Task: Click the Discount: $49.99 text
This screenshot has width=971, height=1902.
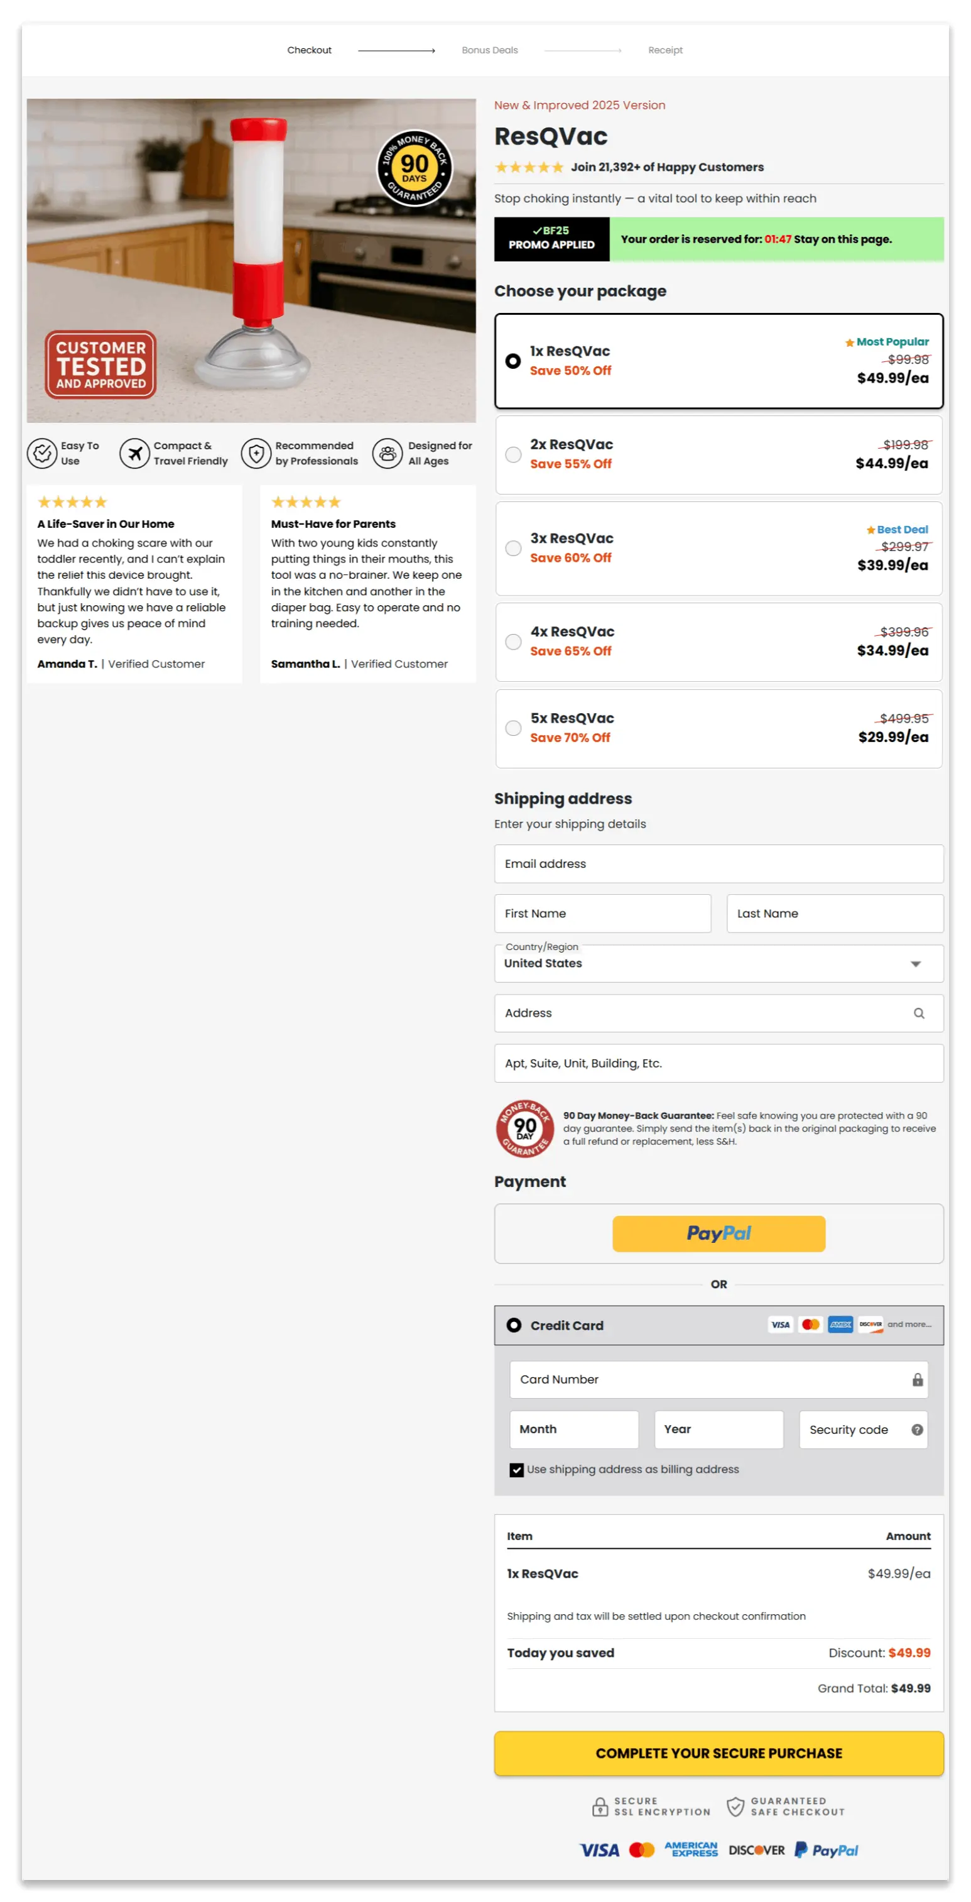Action: 879,1653
